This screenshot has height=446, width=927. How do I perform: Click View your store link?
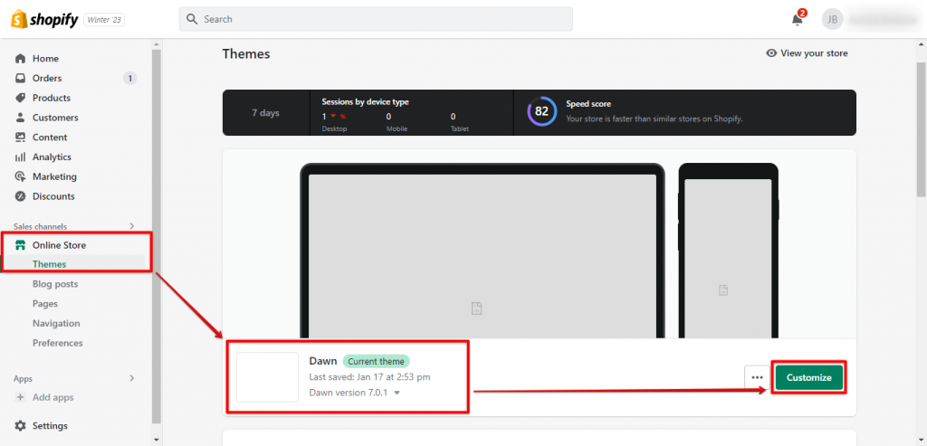tap(807, 53)
